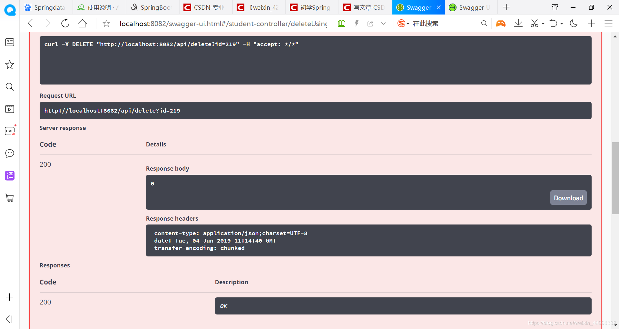The height and width of the screenshot is (329, 619).
Task: Click the content-type response header line
Action: click(231, 233)
